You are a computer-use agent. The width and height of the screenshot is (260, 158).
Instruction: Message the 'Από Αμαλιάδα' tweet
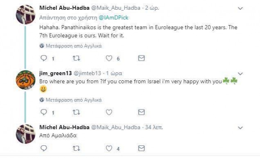[x=141, y=149]
